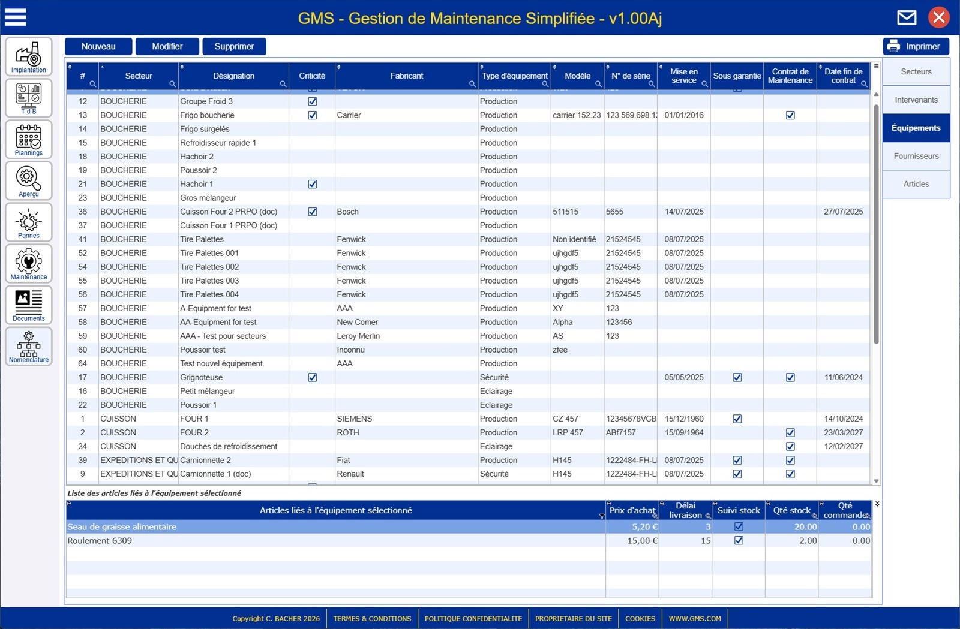Click the Nouveau button
This screenshot has height=629, width=960.
click(x=98, y=46)
